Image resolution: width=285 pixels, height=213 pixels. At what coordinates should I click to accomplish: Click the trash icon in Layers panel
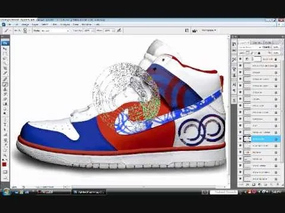coord(278,185)
